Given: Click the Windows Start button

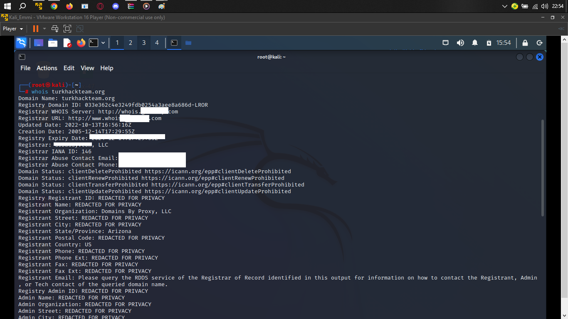Looking at the screenshot, I should pos(7,6).
